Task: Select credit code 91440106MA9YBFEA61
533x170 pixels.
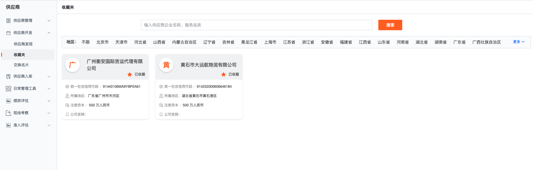Action: click(x=122, y=87)
